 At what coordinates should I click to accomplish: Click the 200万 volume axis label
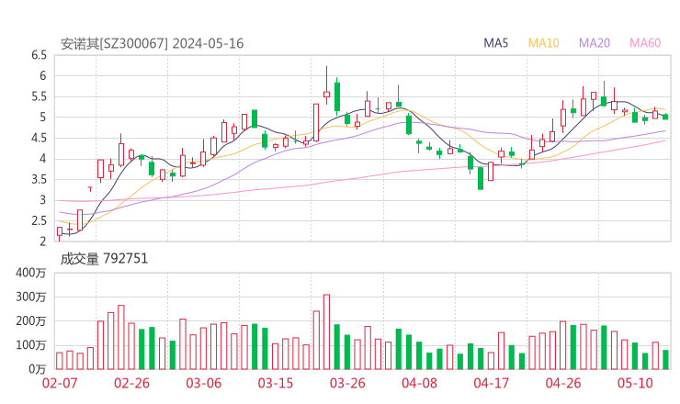click(x=31, y=321)
